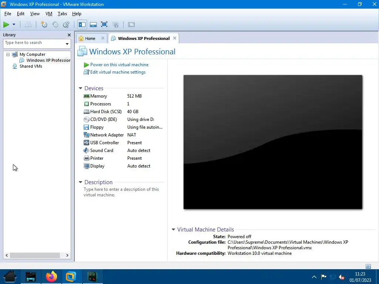The width and height of the screenshot is (379, 284).
Task: Open the file manager taskbar icon
Action: coord(31,277)
